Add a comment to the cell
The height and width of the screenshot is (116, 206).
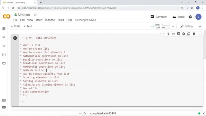(179, 34)
